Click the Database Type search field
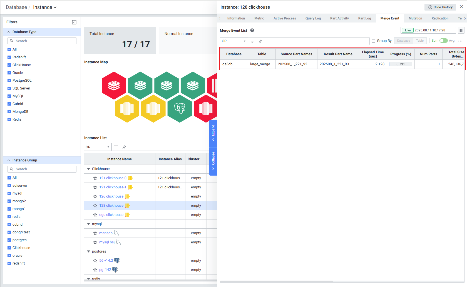 [x=42, y=41]
